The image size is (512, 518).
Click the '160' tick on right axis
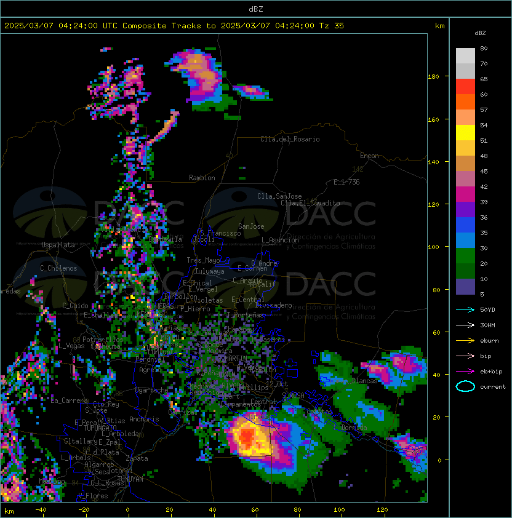pyautogui.click(x=433, y=119)
